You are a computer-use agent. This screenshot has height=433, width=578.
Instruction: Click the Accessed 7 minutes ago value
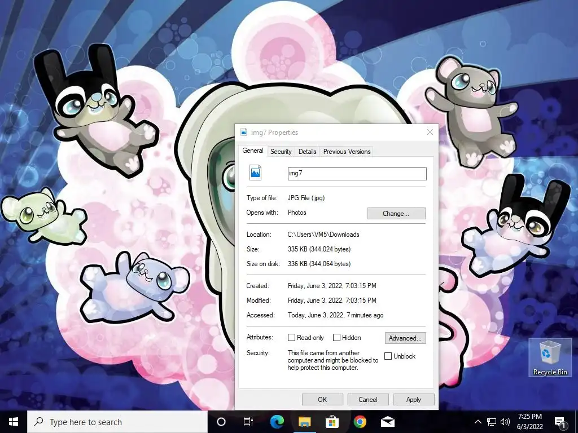click(335, 315)
